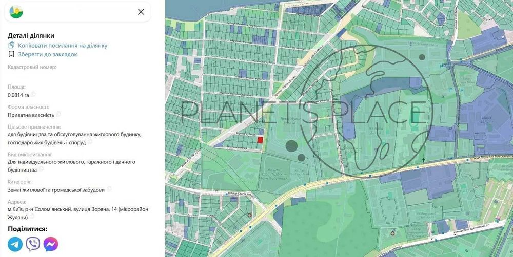The image size is (513, 257).
Task: Copy the land category value
Action: pyautogui.click(x=109, y=189)
